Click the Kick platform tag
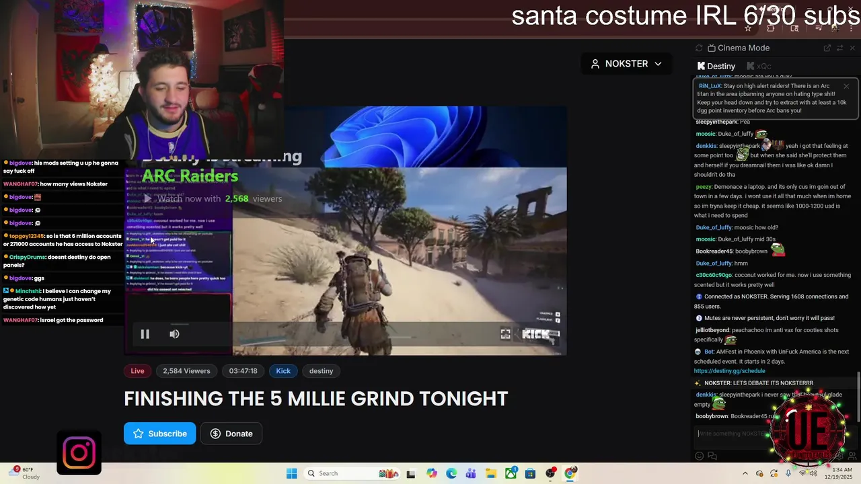Image resolution: width=861 pixels, height=484 pixels. pos(283,371)
